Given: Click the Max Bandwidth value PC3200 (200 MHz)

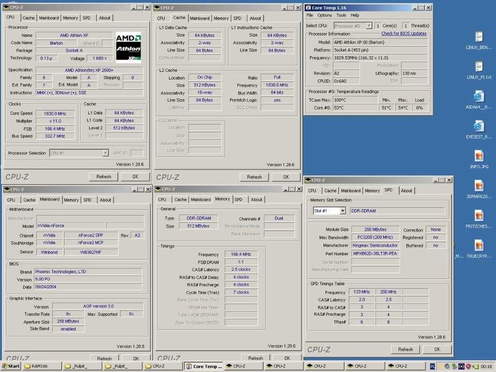Looking at the screenshot, I should click(x=375, y=237).
